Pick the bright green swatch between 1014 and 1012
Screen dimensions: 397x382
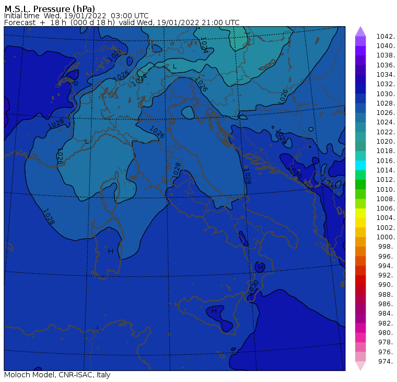pyautogui.click(x=360, y=175)
